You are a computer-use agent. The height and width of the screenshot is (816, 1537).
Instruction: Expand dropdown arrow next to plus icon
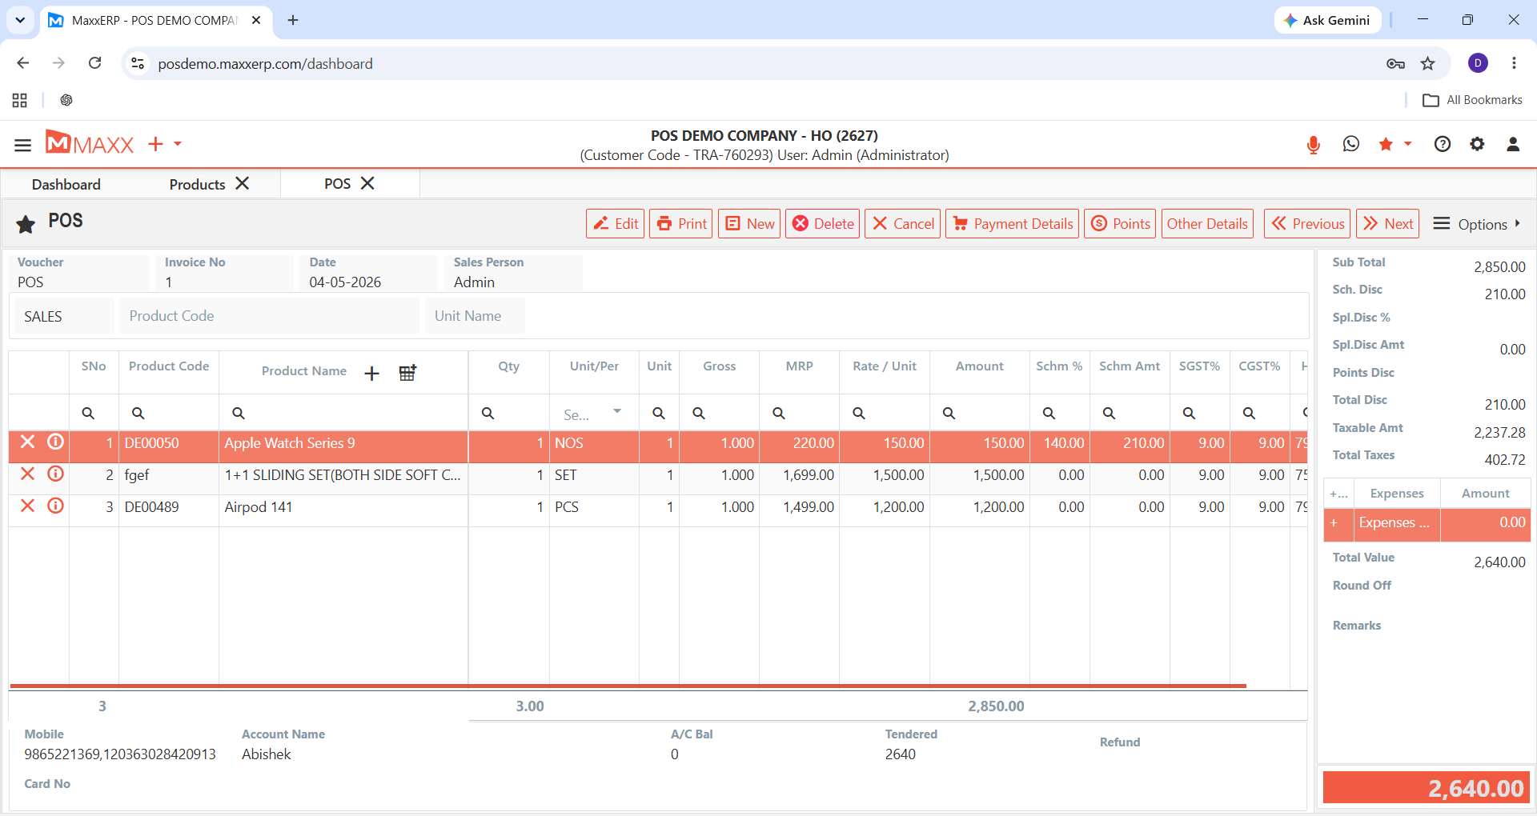(178, 144)
